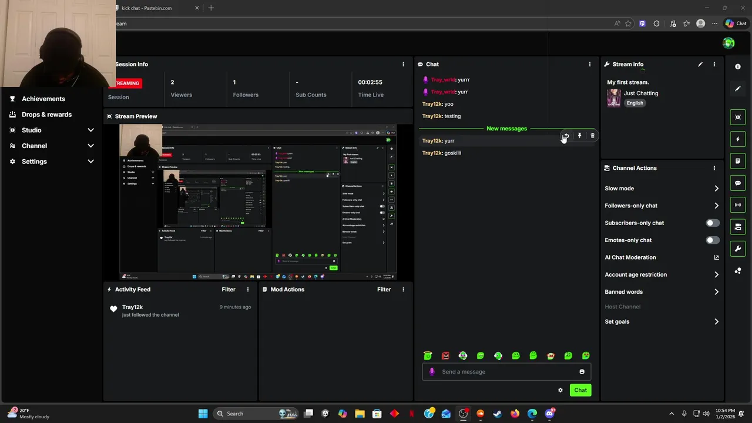Open the Twitch extension icon in browser toolbar
This screenshot has height=423, width=752.
[x=642, y=23]
